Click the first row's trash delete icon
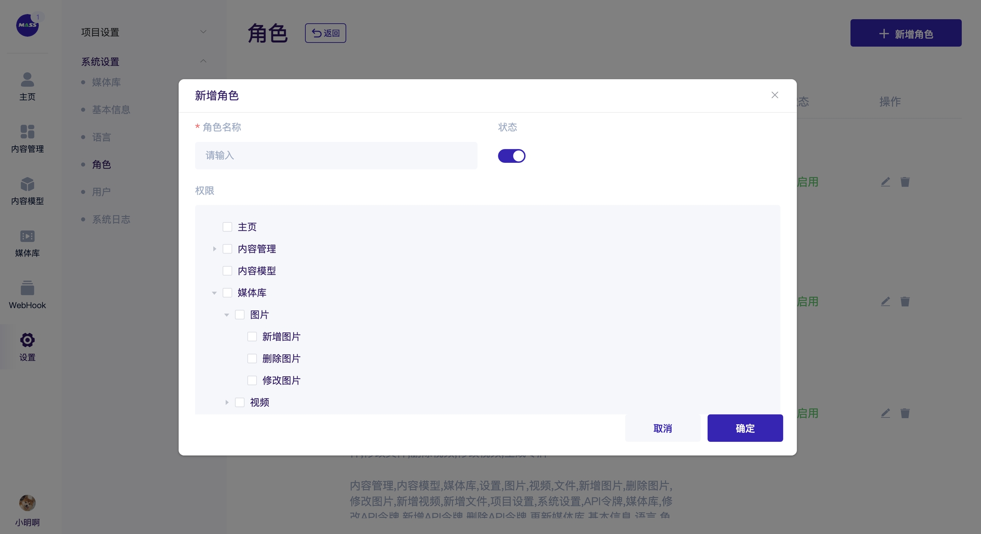This screenshot has height=534, width=981. click(x=905, y=182)
